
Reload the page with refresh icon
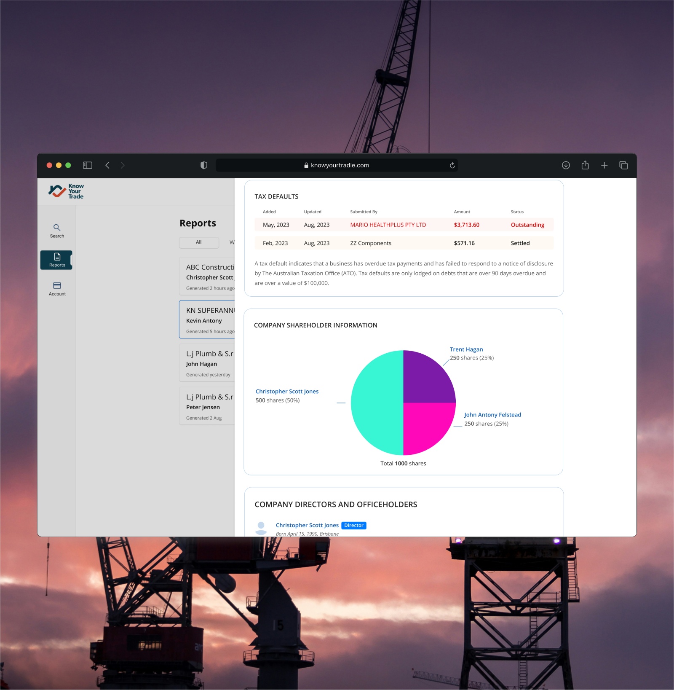(x=452, y=165)
